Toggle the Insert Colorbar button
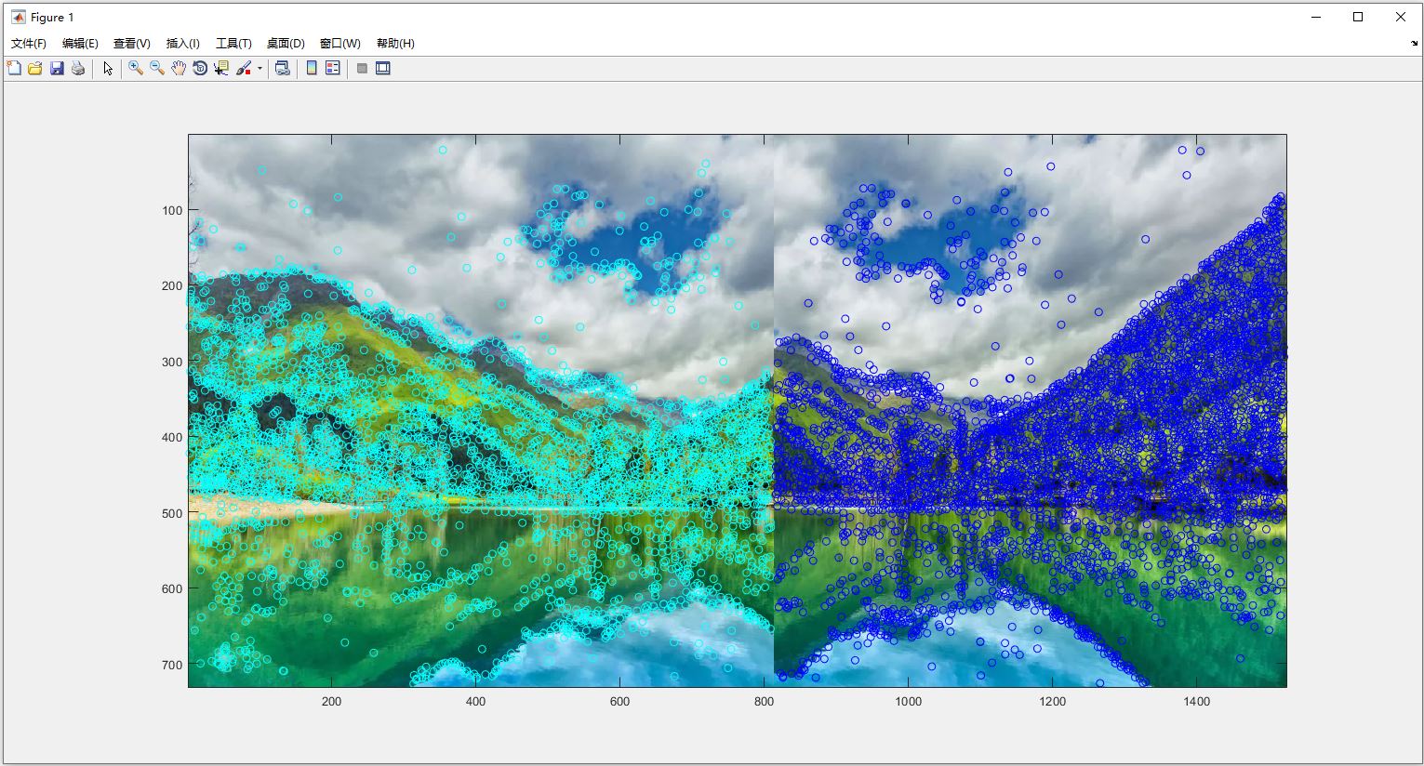1424x766 pixels. (x=312, y=68)
